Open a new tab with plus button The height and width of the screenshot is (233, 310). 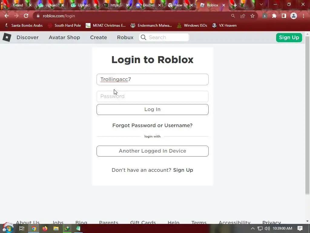[235, 5]
